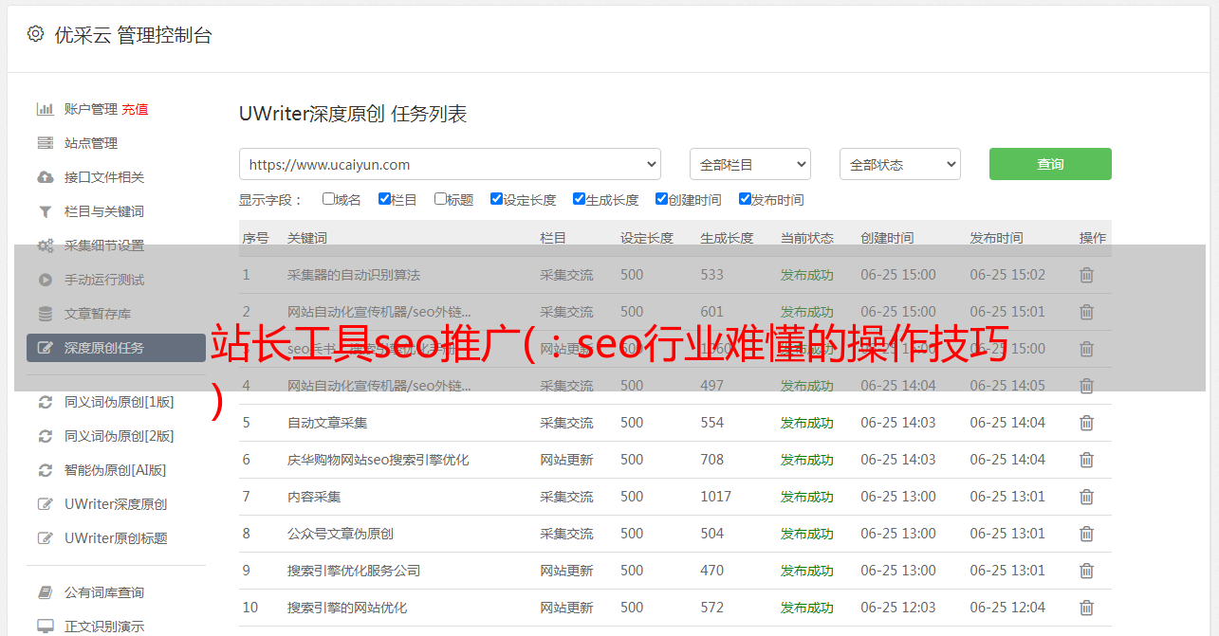This screenshot has height=636, width=1219.
Task: Click the red 充值 link
Action: tap(135, 109)
